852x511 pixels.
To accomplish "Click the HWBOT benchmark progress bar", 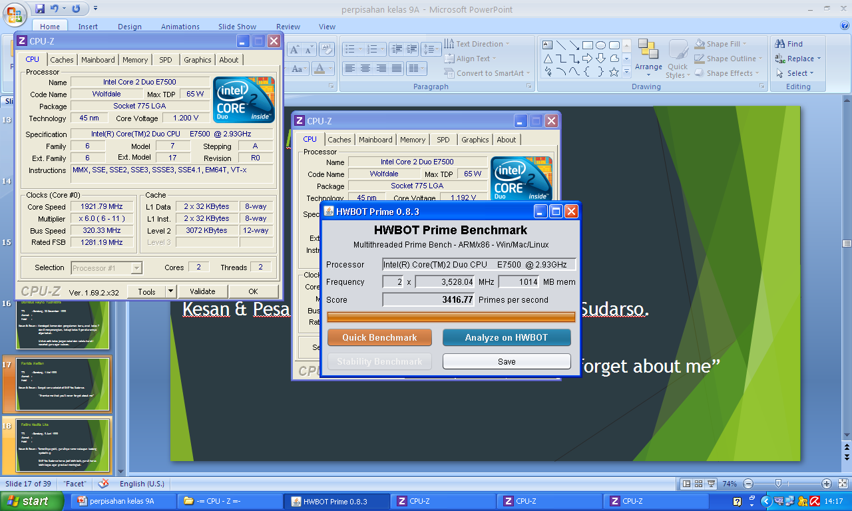I will [451, 317].
